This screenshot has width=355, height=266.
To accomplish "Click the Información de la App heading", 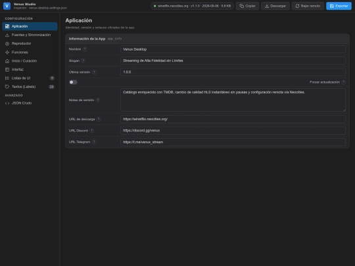I will coord(87,39).
